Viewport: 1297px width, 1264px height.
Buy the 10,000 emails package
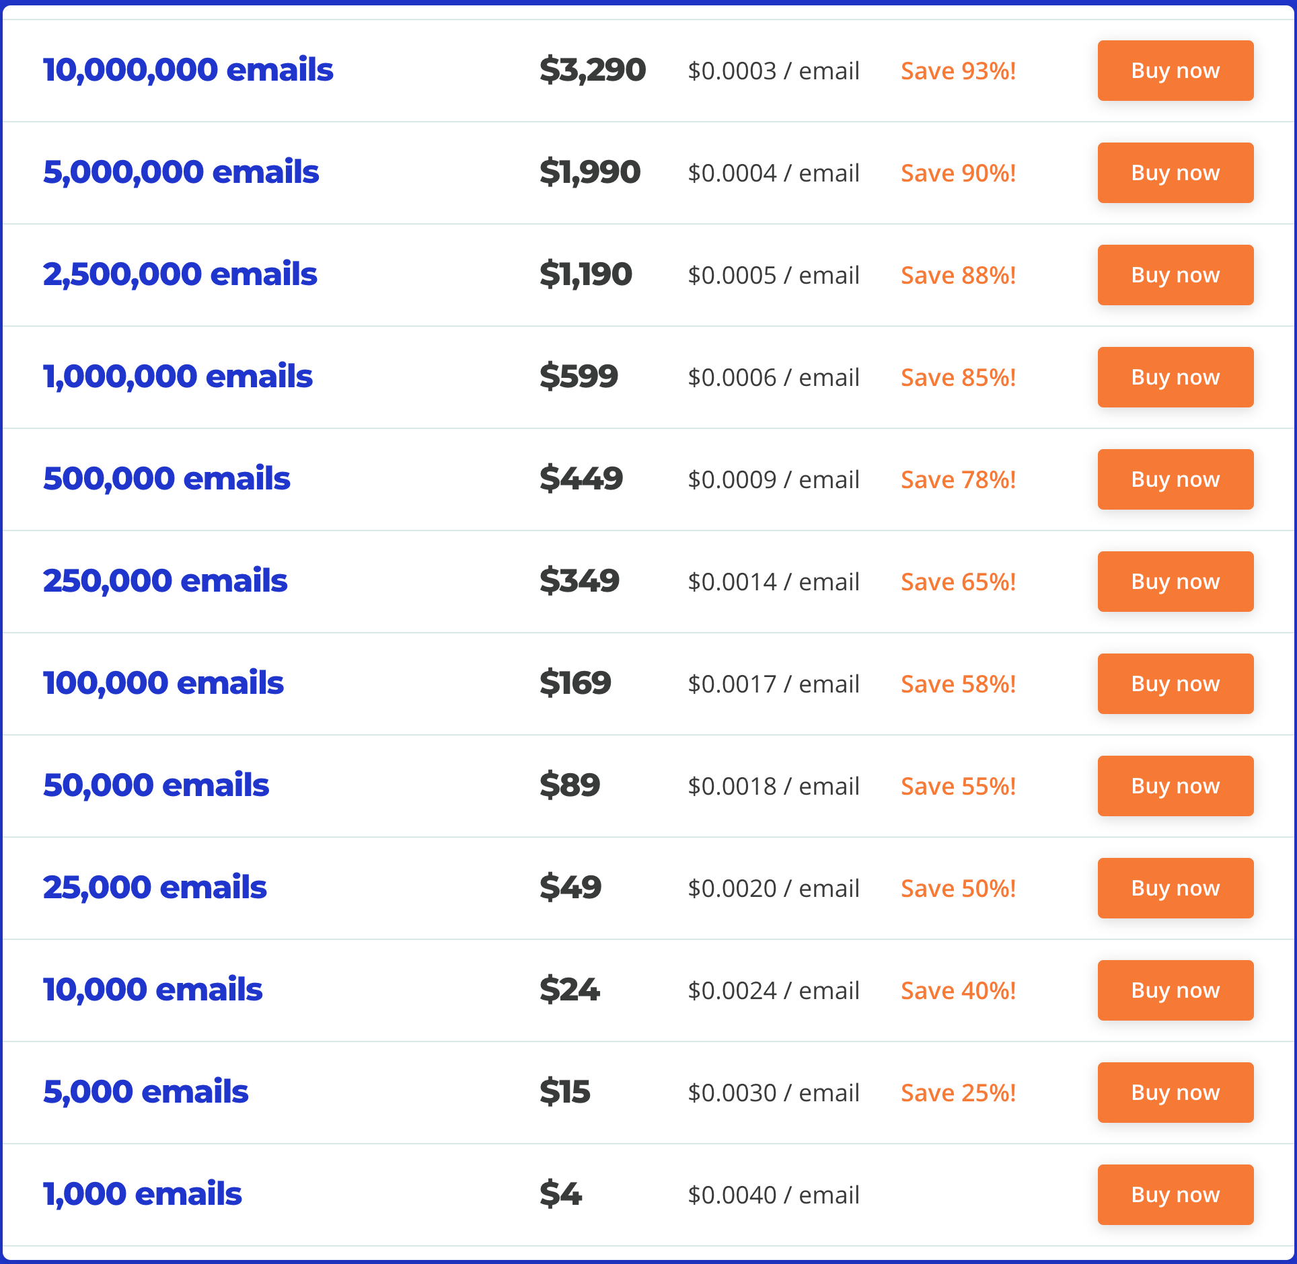(1175, 990)
